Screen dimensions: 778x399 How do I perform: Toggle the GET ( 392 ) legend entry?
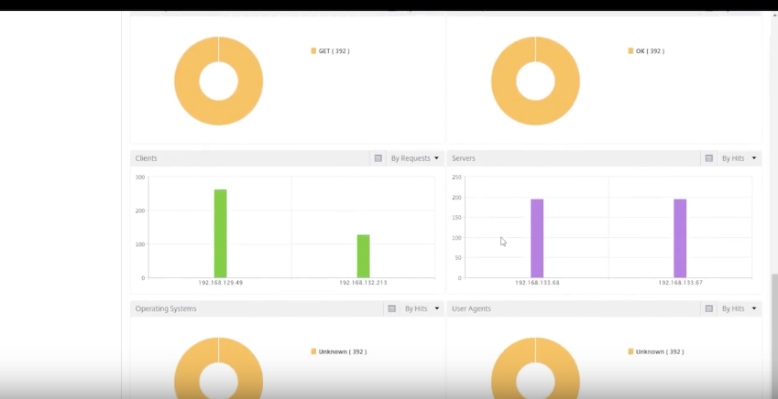coord(331,51)
